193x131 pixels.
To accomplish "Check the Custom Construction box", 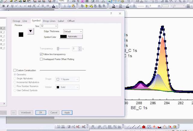I will [x=15, y=70].
